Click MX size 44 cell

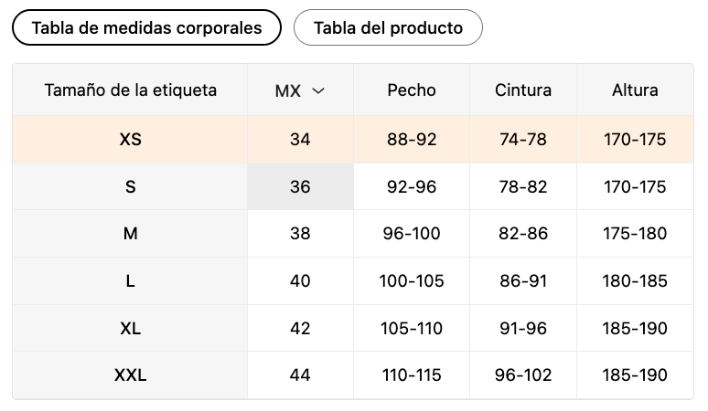point(300,374)
